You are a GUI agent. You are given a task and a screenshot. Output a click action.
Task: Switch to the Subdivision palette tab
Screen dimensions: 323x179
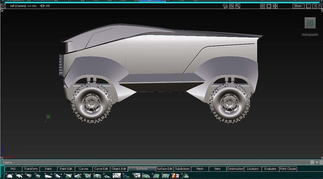pyautogui.click(x=182, y=169)
